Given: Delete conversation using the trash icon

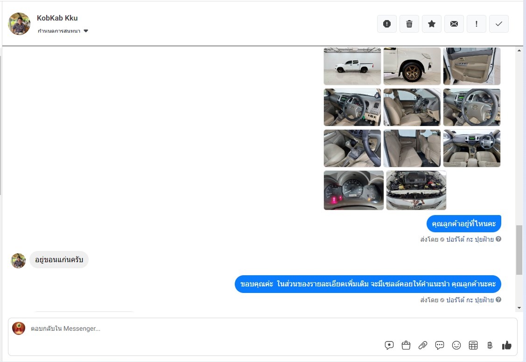Looking at the screenshot, I should (409, 24).
